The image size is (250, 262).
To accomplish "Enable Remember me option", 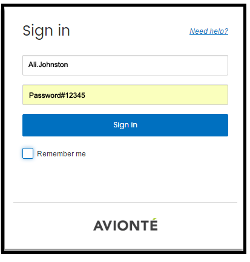I will [28, 153].
